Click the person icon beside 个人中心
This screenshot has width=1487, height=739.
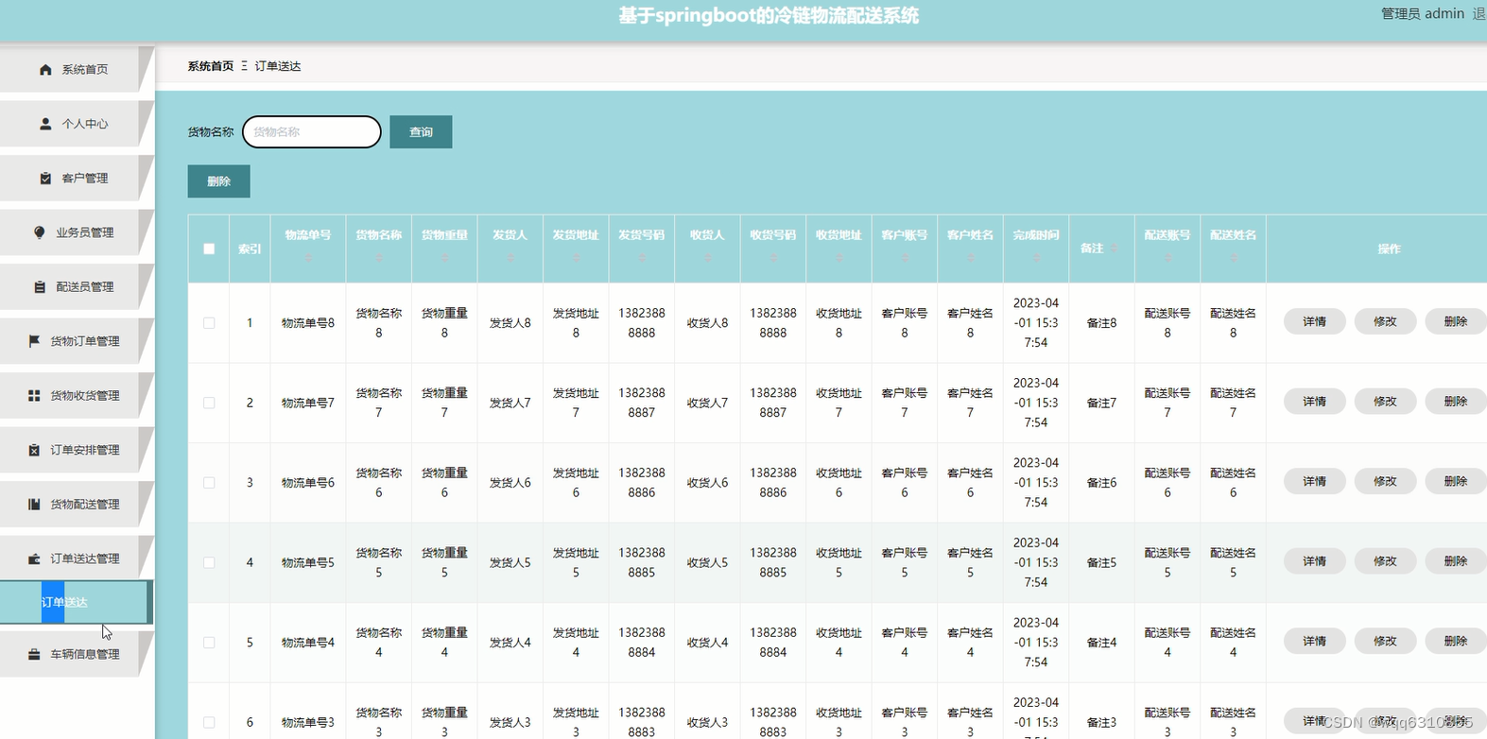pos(45,124)
